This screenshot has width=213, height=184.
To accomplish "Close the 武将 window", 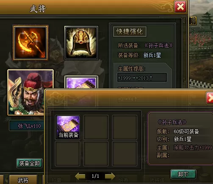I will coord(180,7).
